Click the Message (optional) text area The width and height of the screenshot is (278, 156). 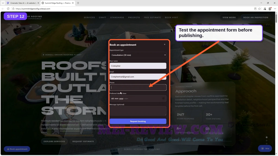point(138,111)
